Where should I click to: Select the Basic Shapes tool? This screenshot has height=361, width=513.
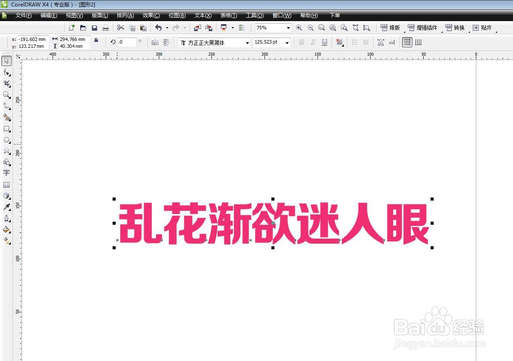(6, 162)
